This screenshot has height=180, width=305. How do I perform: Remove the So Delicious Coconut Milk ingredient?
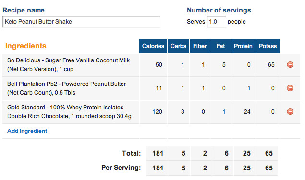click(290, 64)
